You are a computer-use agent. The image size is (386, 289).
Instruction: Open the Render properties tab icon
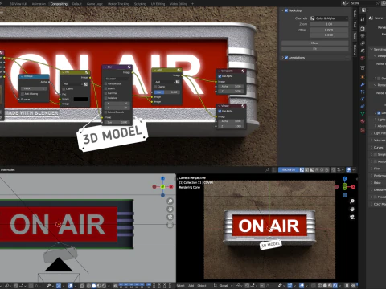(363, 28)
